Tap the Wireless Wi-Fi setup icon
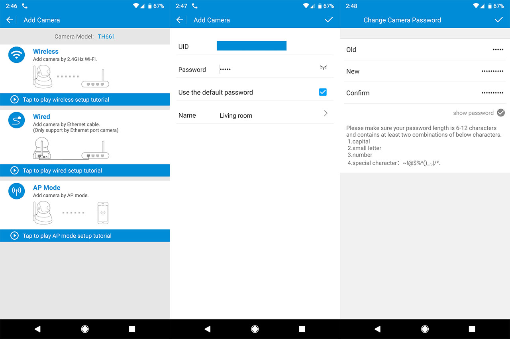Viewport: 510px width, 339px height. pos(16,54)
